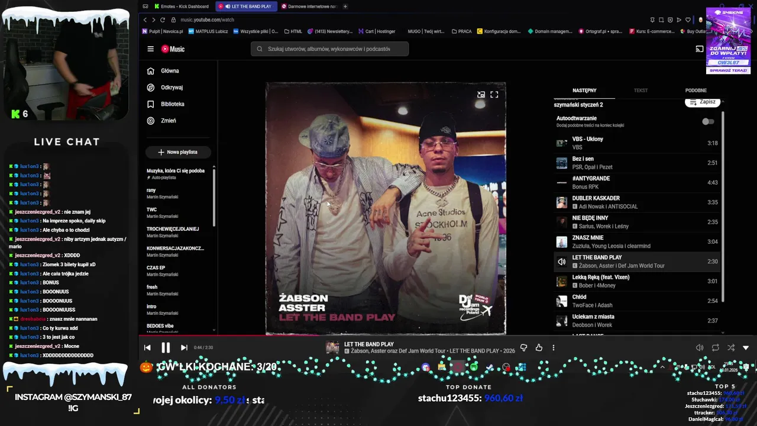Focus the song search field
The height and width of the screenshot is (426, 757).
[329, 49]
